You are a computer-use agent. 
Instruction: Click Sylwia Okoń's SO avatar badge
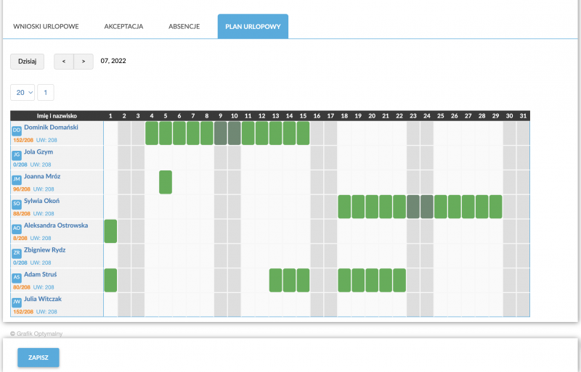(x=16, y=204)
